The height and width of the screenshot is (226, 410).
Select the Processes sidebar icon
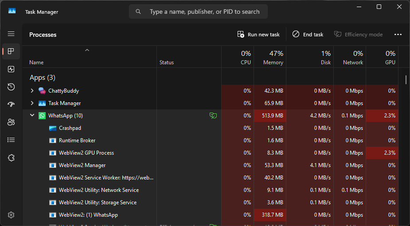(11, 51)
